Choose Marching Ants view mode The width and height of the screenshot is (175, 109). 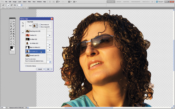[x=36, y=31]
